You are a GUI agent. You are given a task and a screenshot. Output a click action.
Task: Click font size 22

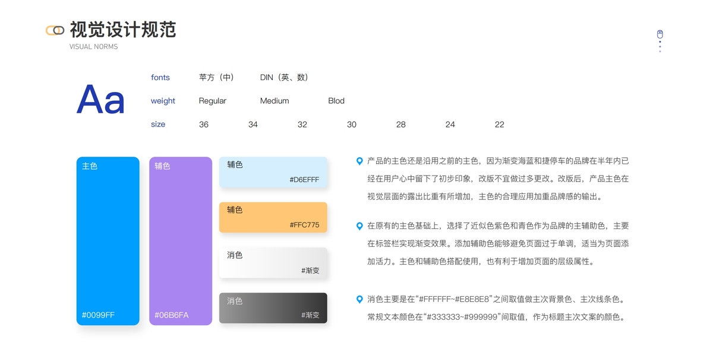point(499,125)
